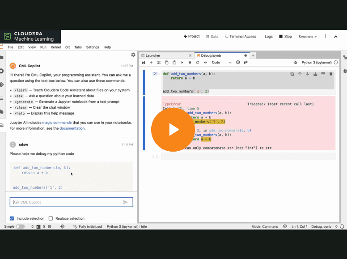
Task: Open the Tabs menu
Action: [78, 47]
